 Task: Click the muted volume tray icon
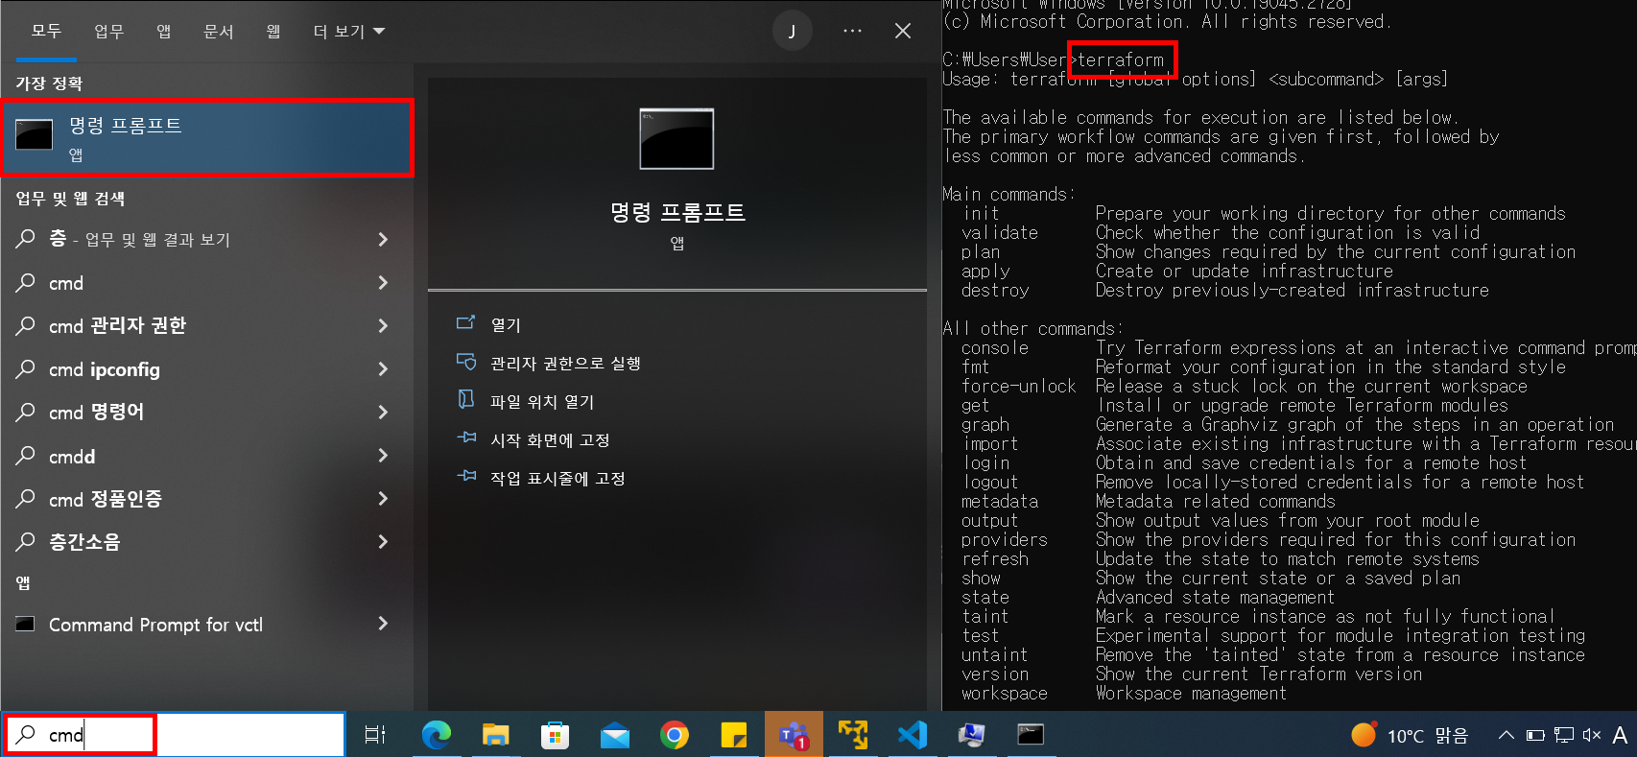[1592, 735]
